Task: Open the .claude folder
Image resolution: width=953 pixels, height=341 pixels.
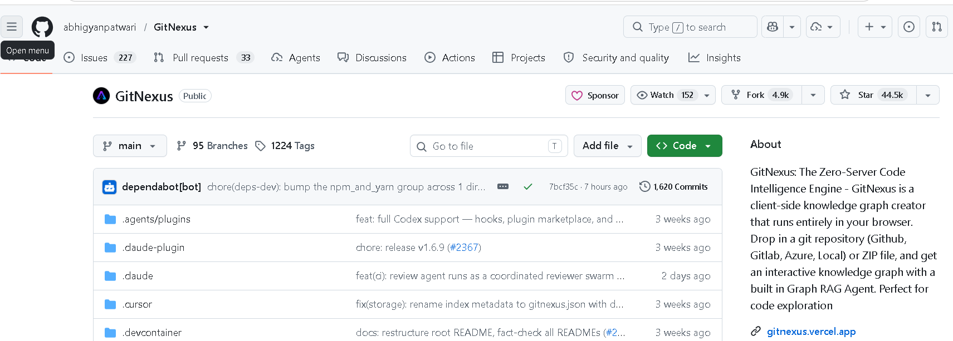Action: (138, 276)
